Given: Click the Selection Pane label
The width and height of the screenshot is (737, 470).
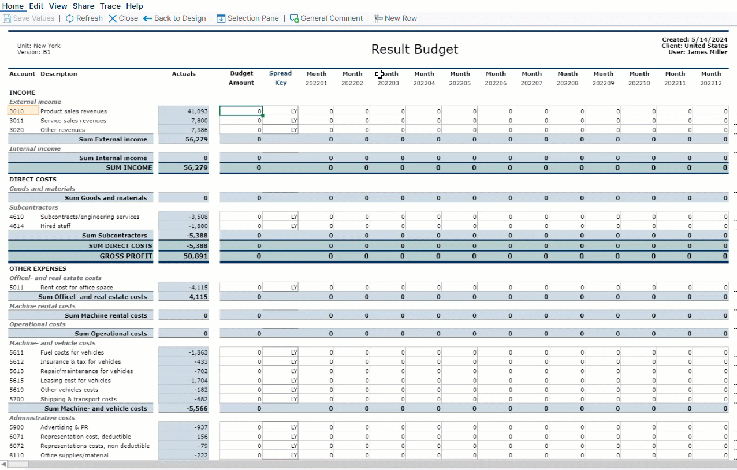Looking at the screenshot, I should 253,18.
